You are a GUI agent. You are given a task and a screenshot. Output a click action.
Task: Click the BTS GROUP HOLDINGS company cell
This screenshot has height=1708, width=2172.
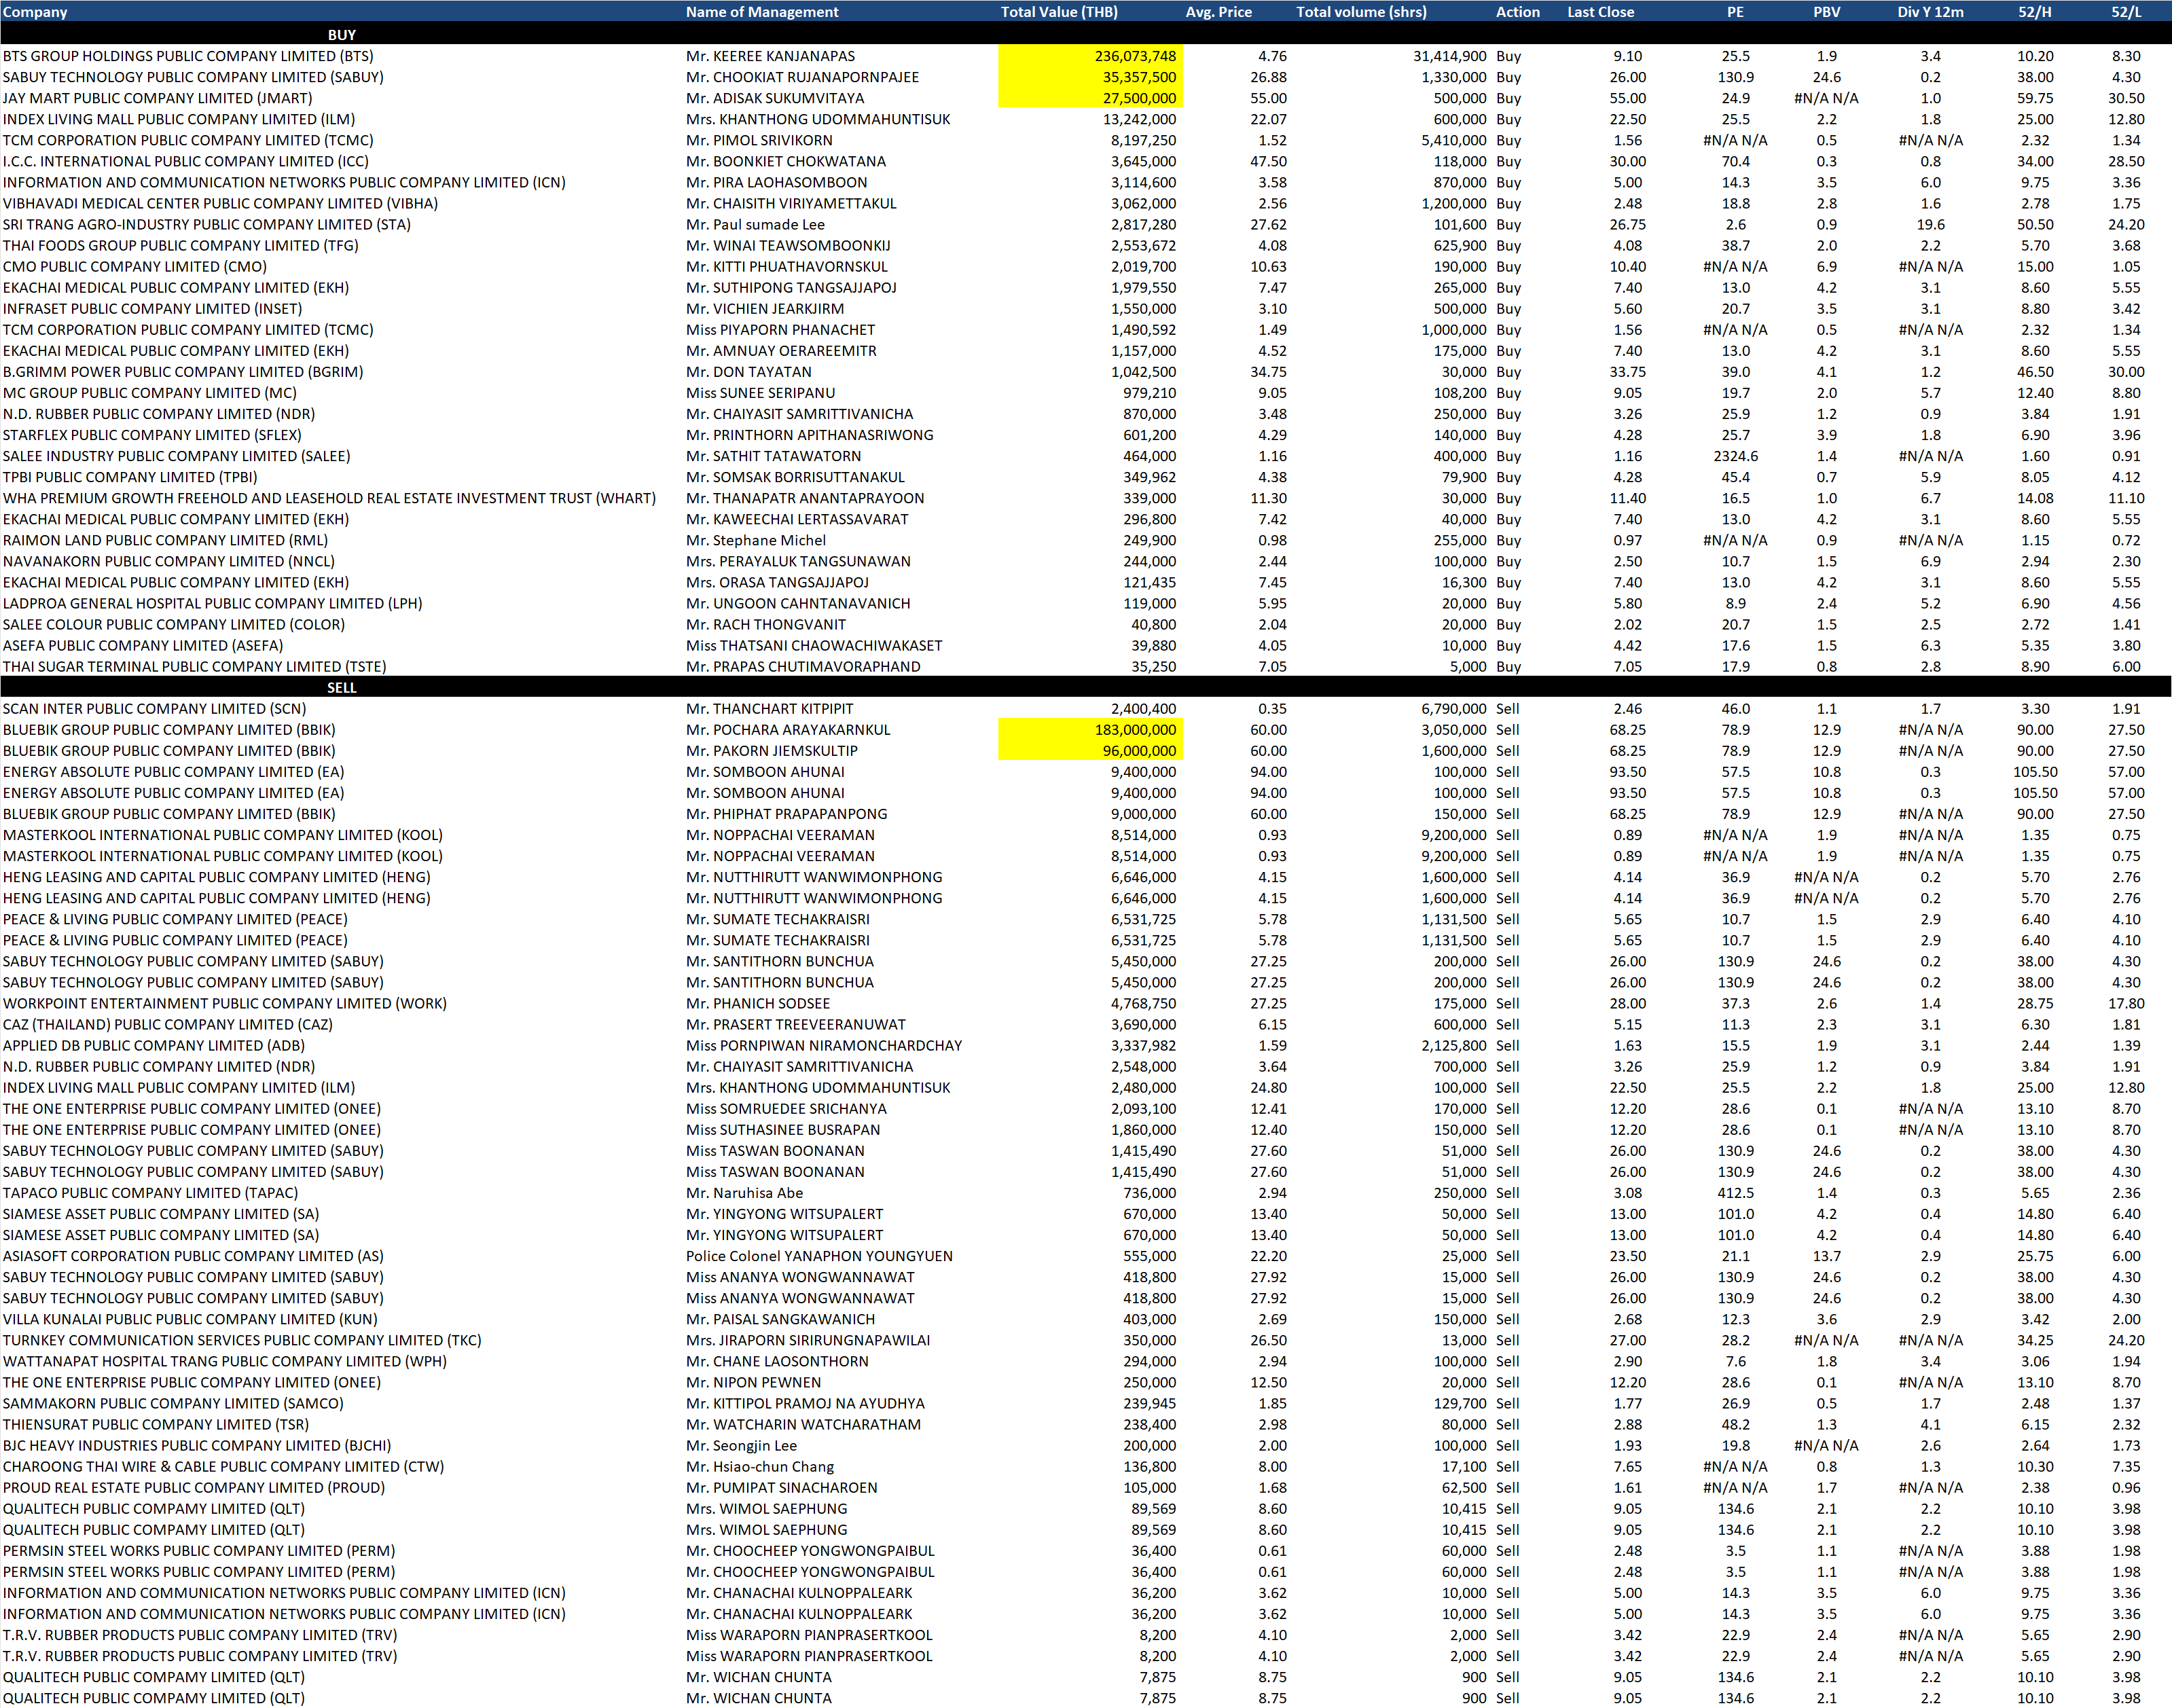[188, 56]
